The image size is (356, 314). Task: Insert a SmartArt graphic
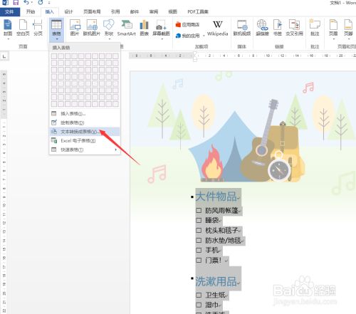click(x=127, y=28)
